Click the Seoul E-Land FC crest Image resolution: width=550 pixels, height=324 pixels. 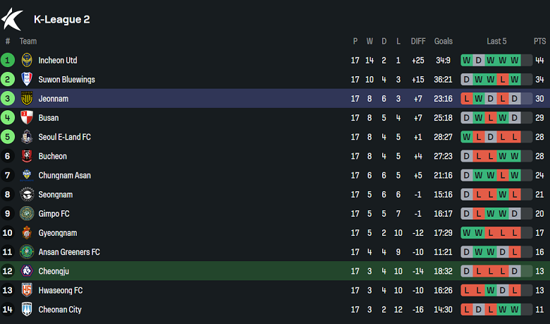coord(27,137)
